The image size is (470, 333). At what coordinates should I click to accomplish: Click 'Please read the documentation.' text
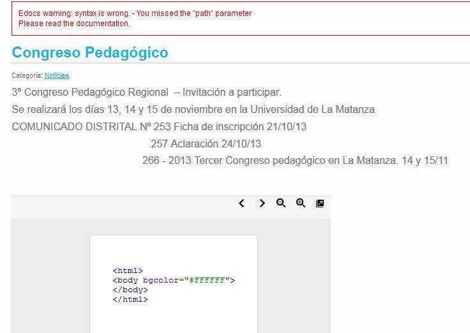74,24
